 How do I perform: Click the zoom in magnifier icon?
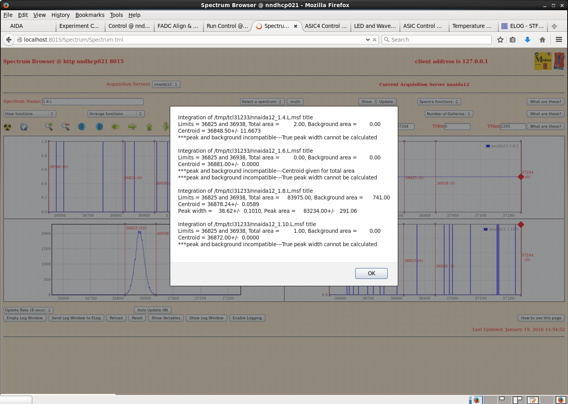click(x=49, y=126)
